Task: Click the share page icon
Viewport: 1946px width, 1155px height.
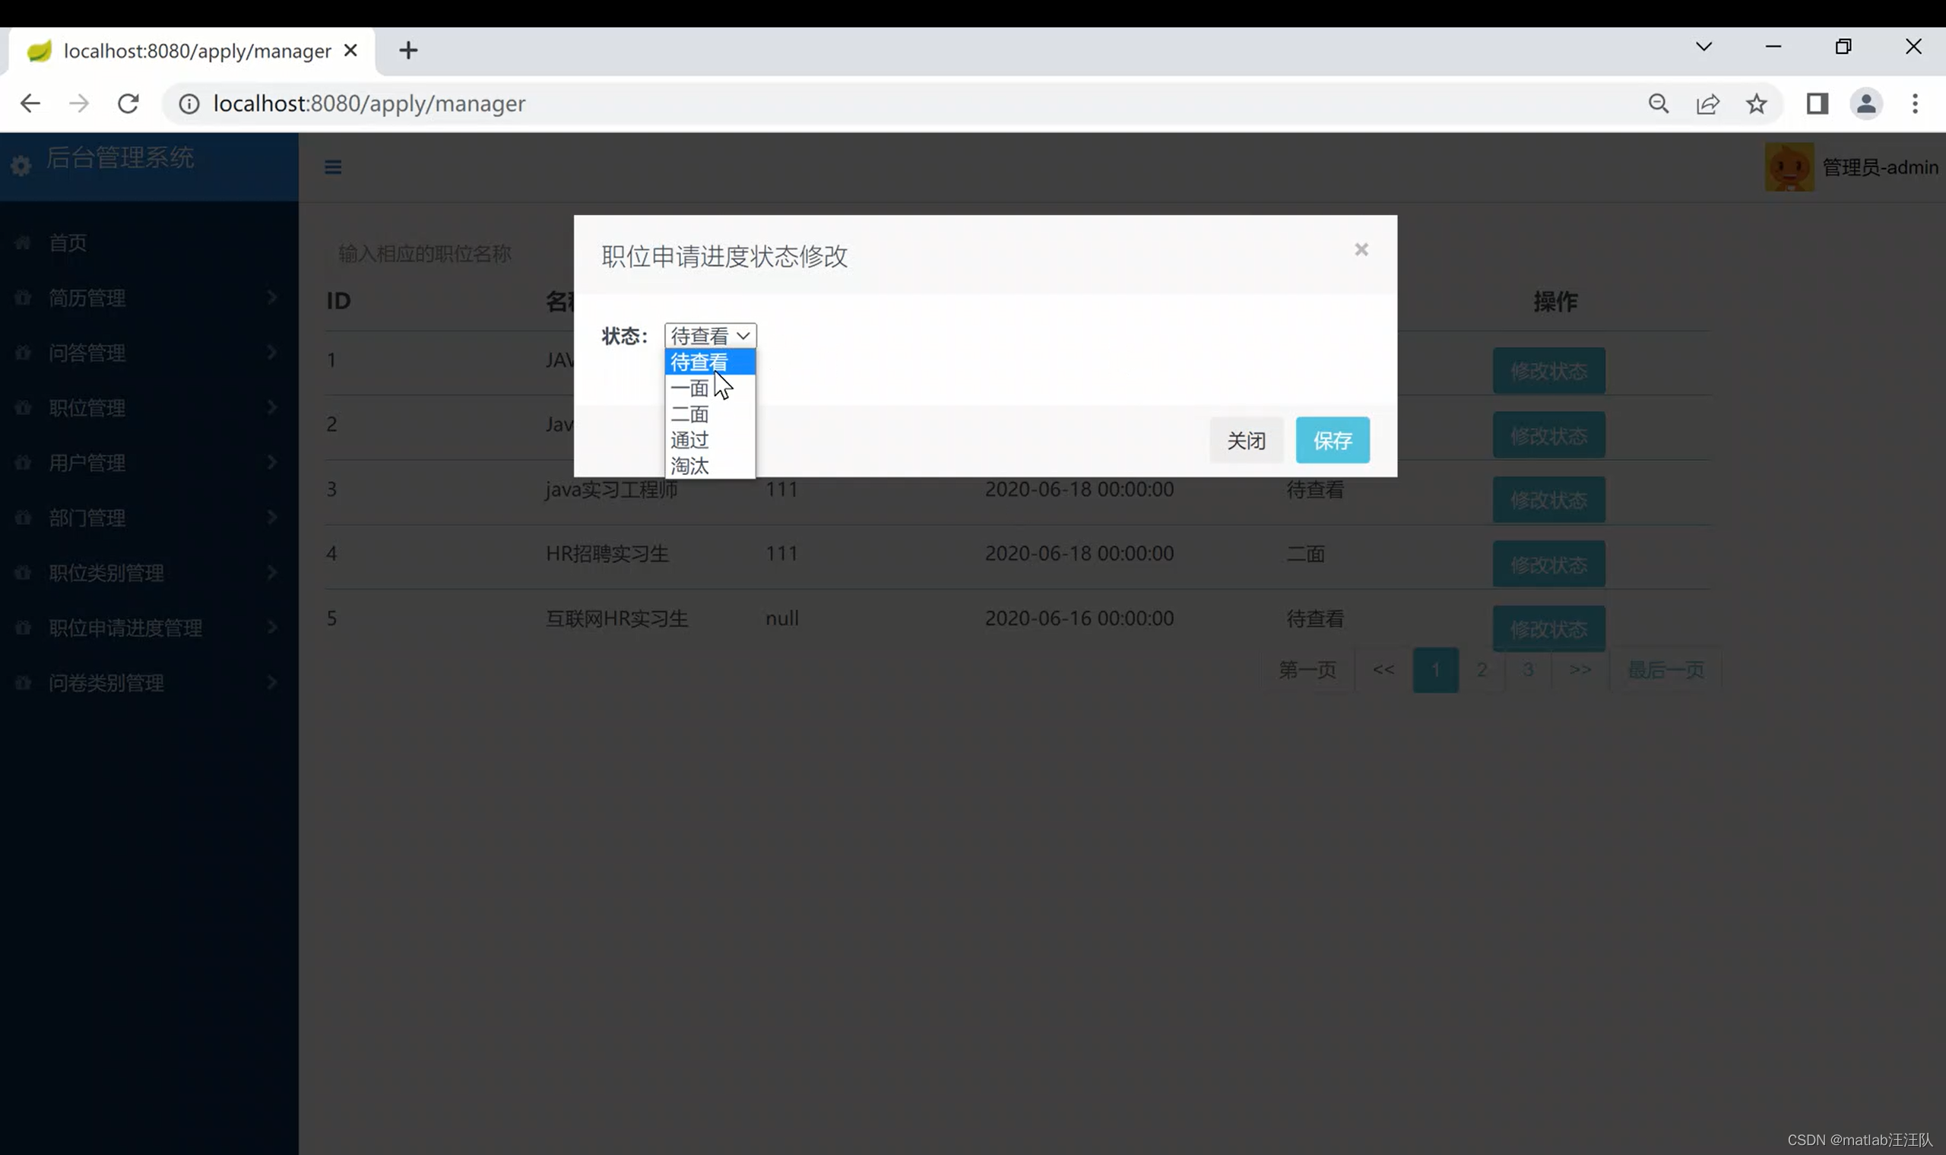Action: (1707, 103)
